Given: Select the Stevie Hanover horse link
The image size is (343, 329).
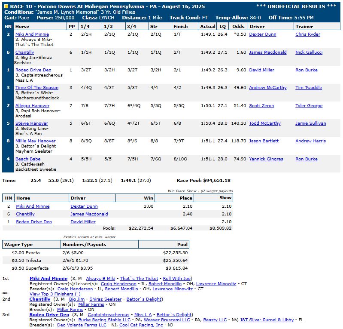Looking at the screenshot, I should pyautogui.click(x=31, y=123).
